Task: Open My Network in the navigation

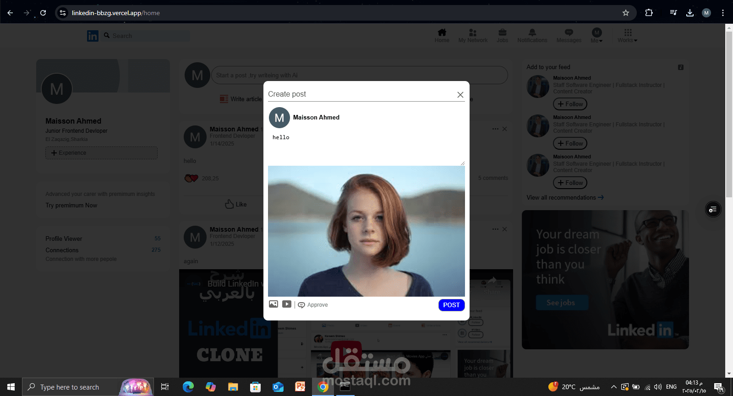Action: [x=473, y=36]
